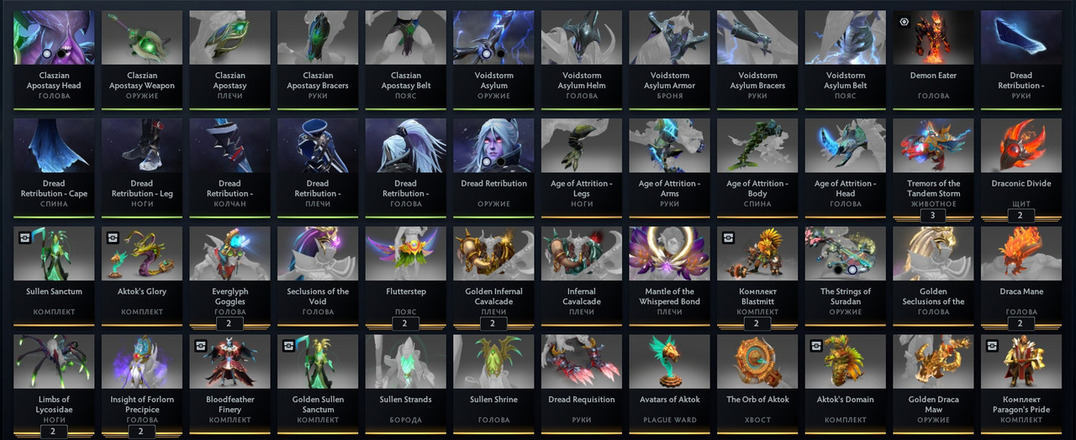
Task: Click the quantity badge 2 under Flutterstep
Action: (405, 323)
